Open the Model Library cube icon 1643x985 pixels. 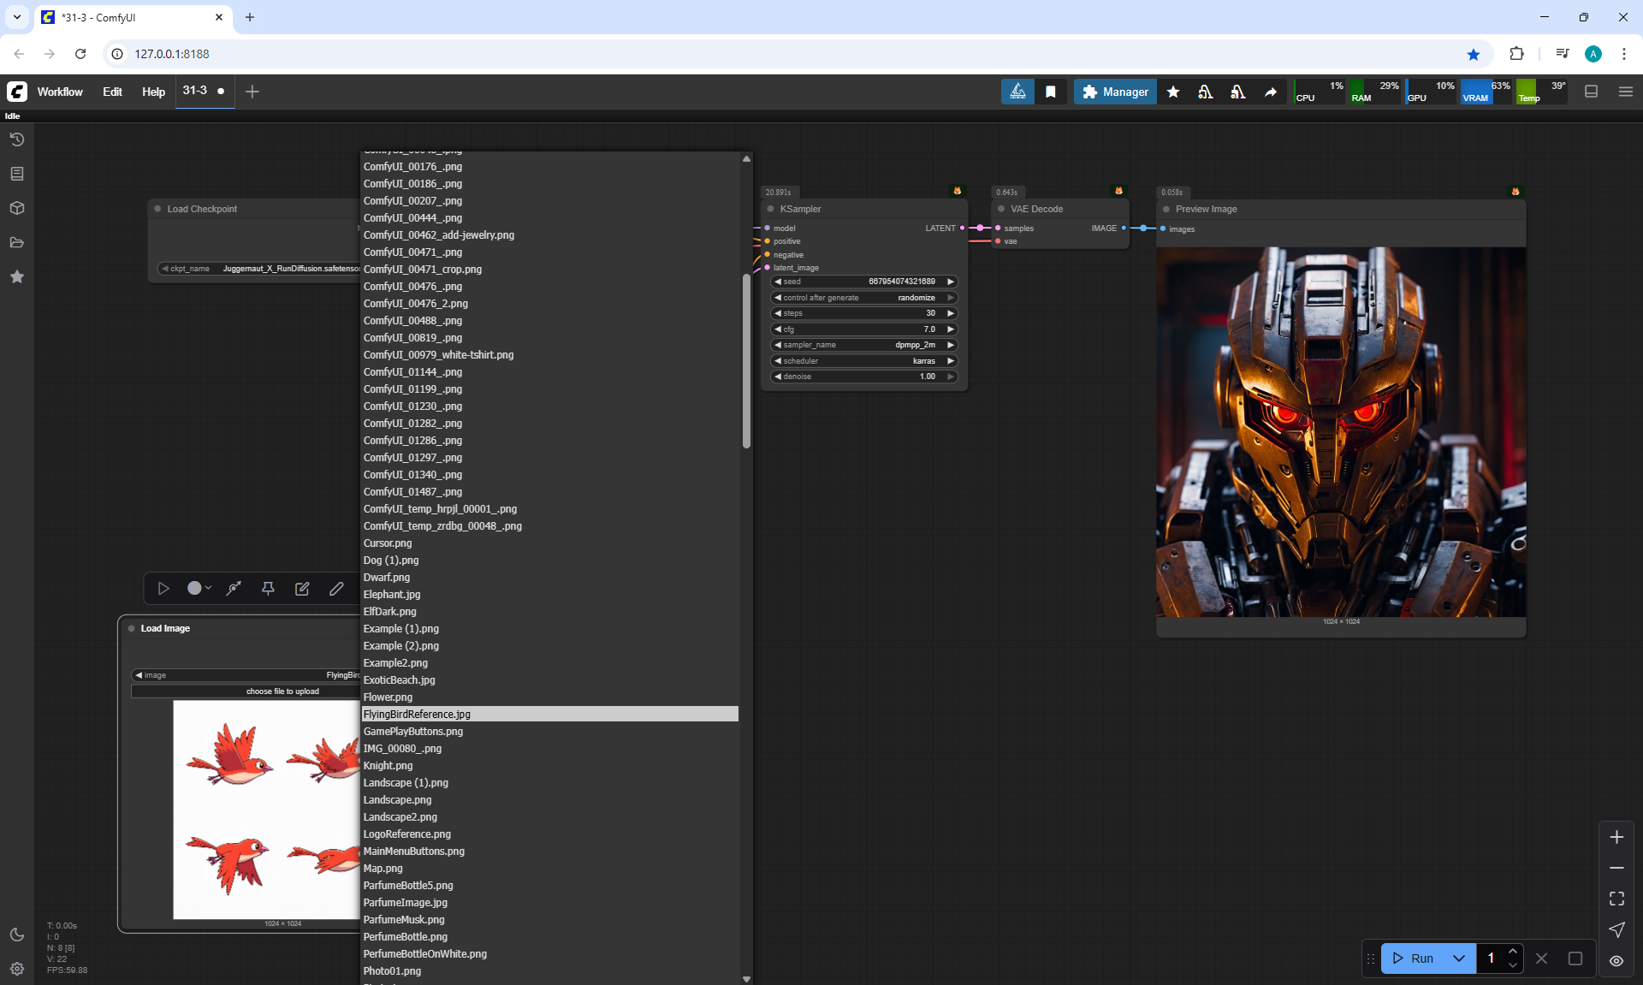(x=16, y=208)
